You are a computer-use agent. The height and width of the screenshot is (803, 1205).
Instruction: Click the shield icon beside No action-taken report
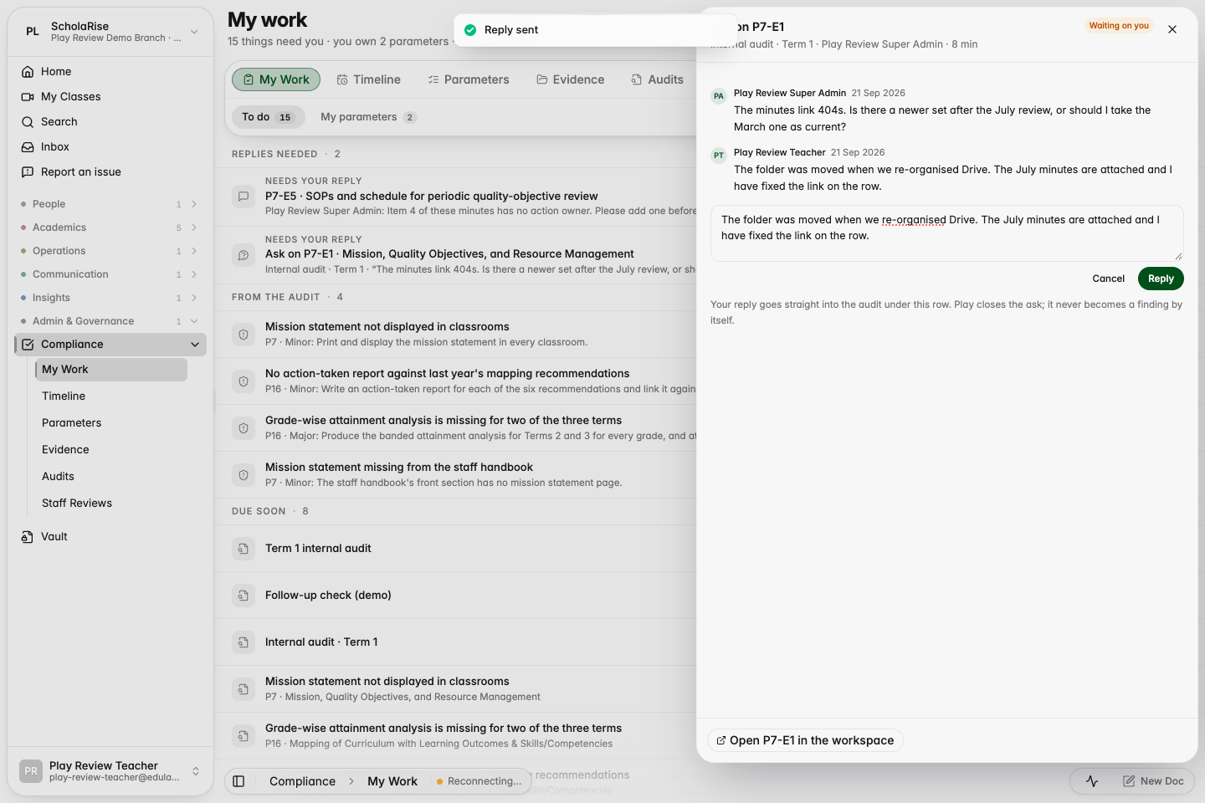coord(244,381)
